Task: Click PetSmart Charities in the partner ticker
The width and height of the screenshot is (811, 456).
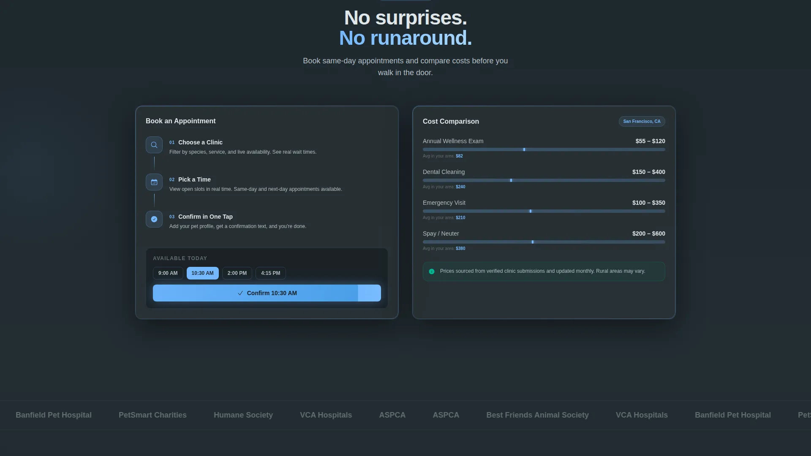Action: pyautogui.click(x=152, y=415)
